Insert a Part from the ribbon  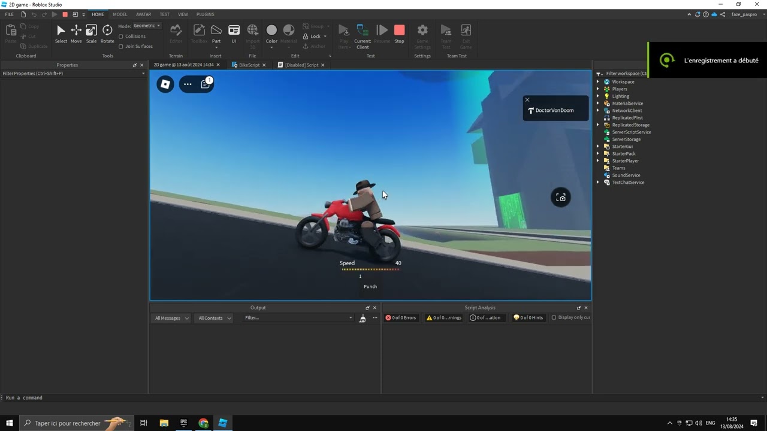pos(216,31)
